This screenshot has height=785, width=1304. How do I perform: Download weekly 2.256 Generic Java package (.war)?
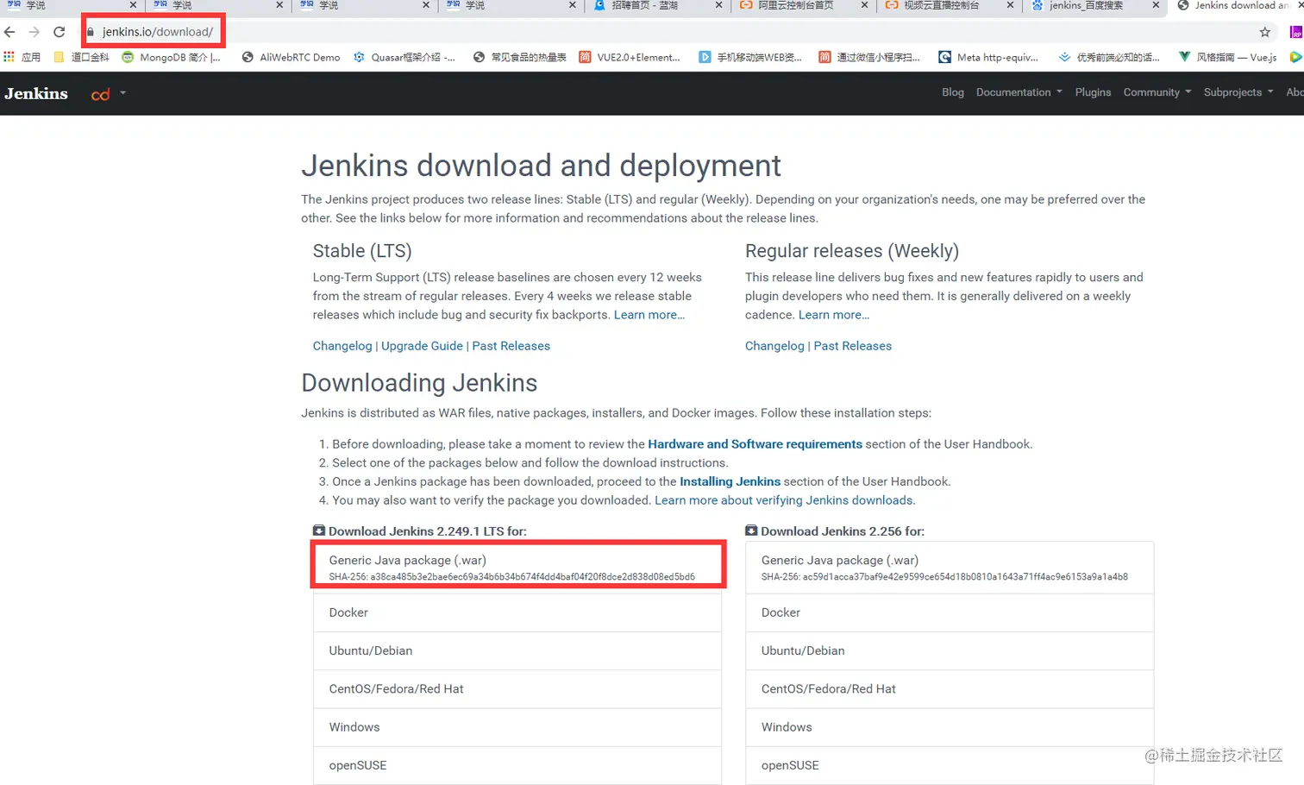pyautogui.click(x=950, y=567)
